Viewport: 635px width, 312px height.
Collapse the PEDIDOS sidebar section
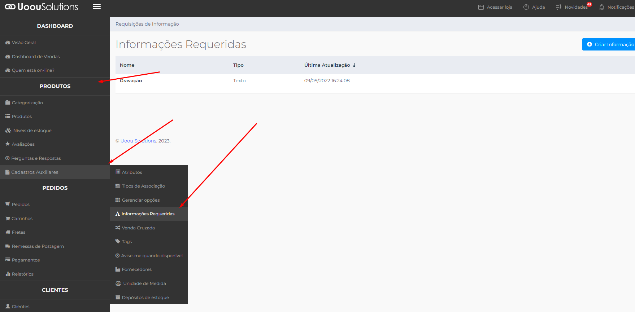tap(55, 188)
